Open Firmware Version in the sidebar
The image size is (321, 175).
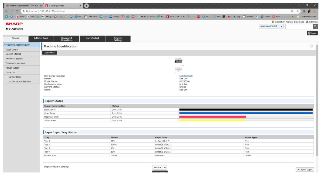click(21, 63)
